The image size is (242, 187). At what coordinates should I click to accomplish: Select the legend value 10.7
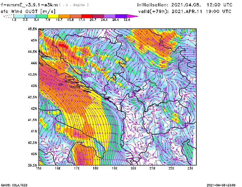point(59,20)
